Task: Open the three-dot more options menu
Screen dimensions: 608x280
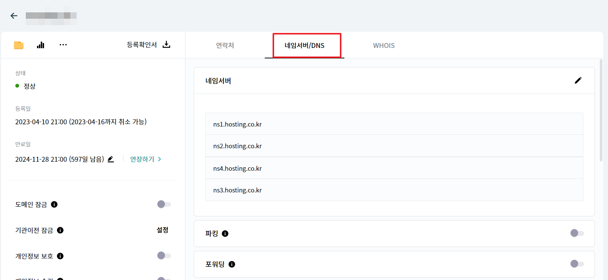Action: click(x=63, y=45)
